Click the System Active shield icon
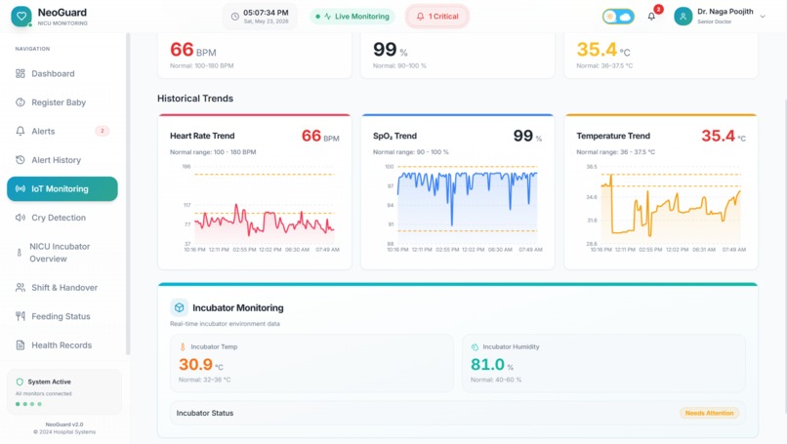Viewport: 787px width, 444px height. point(20,382)
